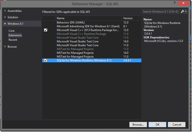Image resolution: width=192 pixels, height=132 pixels.
Task: Collapse the Windows 8.1 node
Action: click(5, 23)
